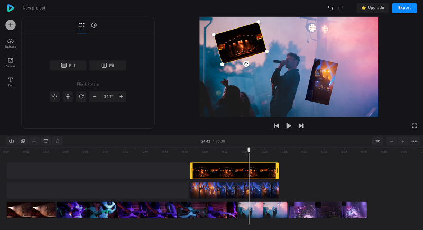The image size is (423, 230).
Task: Move clip to lower track
Action: [x=46, y=141]
